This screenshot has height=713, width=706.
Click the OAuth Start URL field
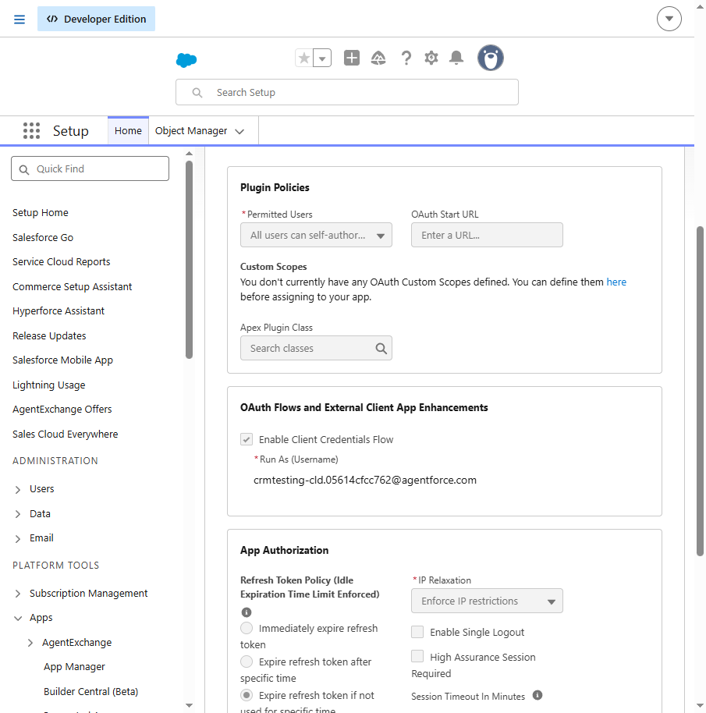pyautogui.click(x=487, y=235)
